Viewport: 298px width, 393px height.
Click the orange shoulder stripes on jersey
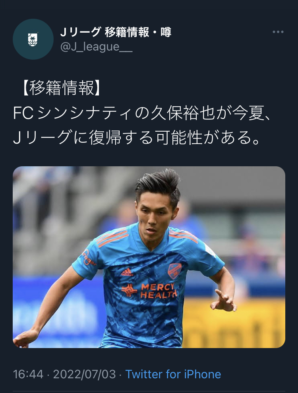pos(112,238)
